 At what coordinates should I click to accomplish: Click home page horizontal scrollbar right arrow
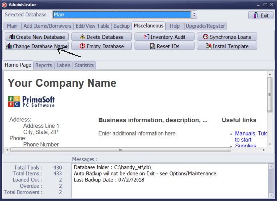(x=264, y=150)
